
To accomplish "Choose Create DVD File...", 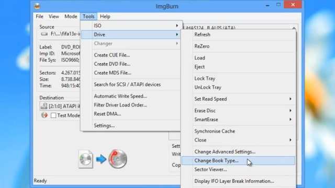I will (112, 64).
